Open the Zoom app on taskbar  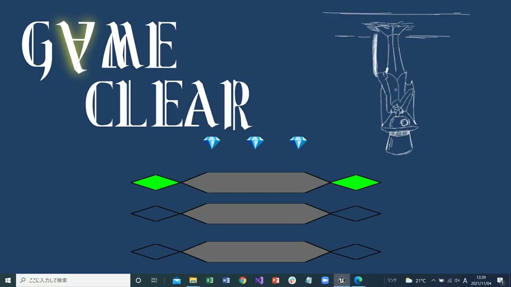(x=325, y=280)
